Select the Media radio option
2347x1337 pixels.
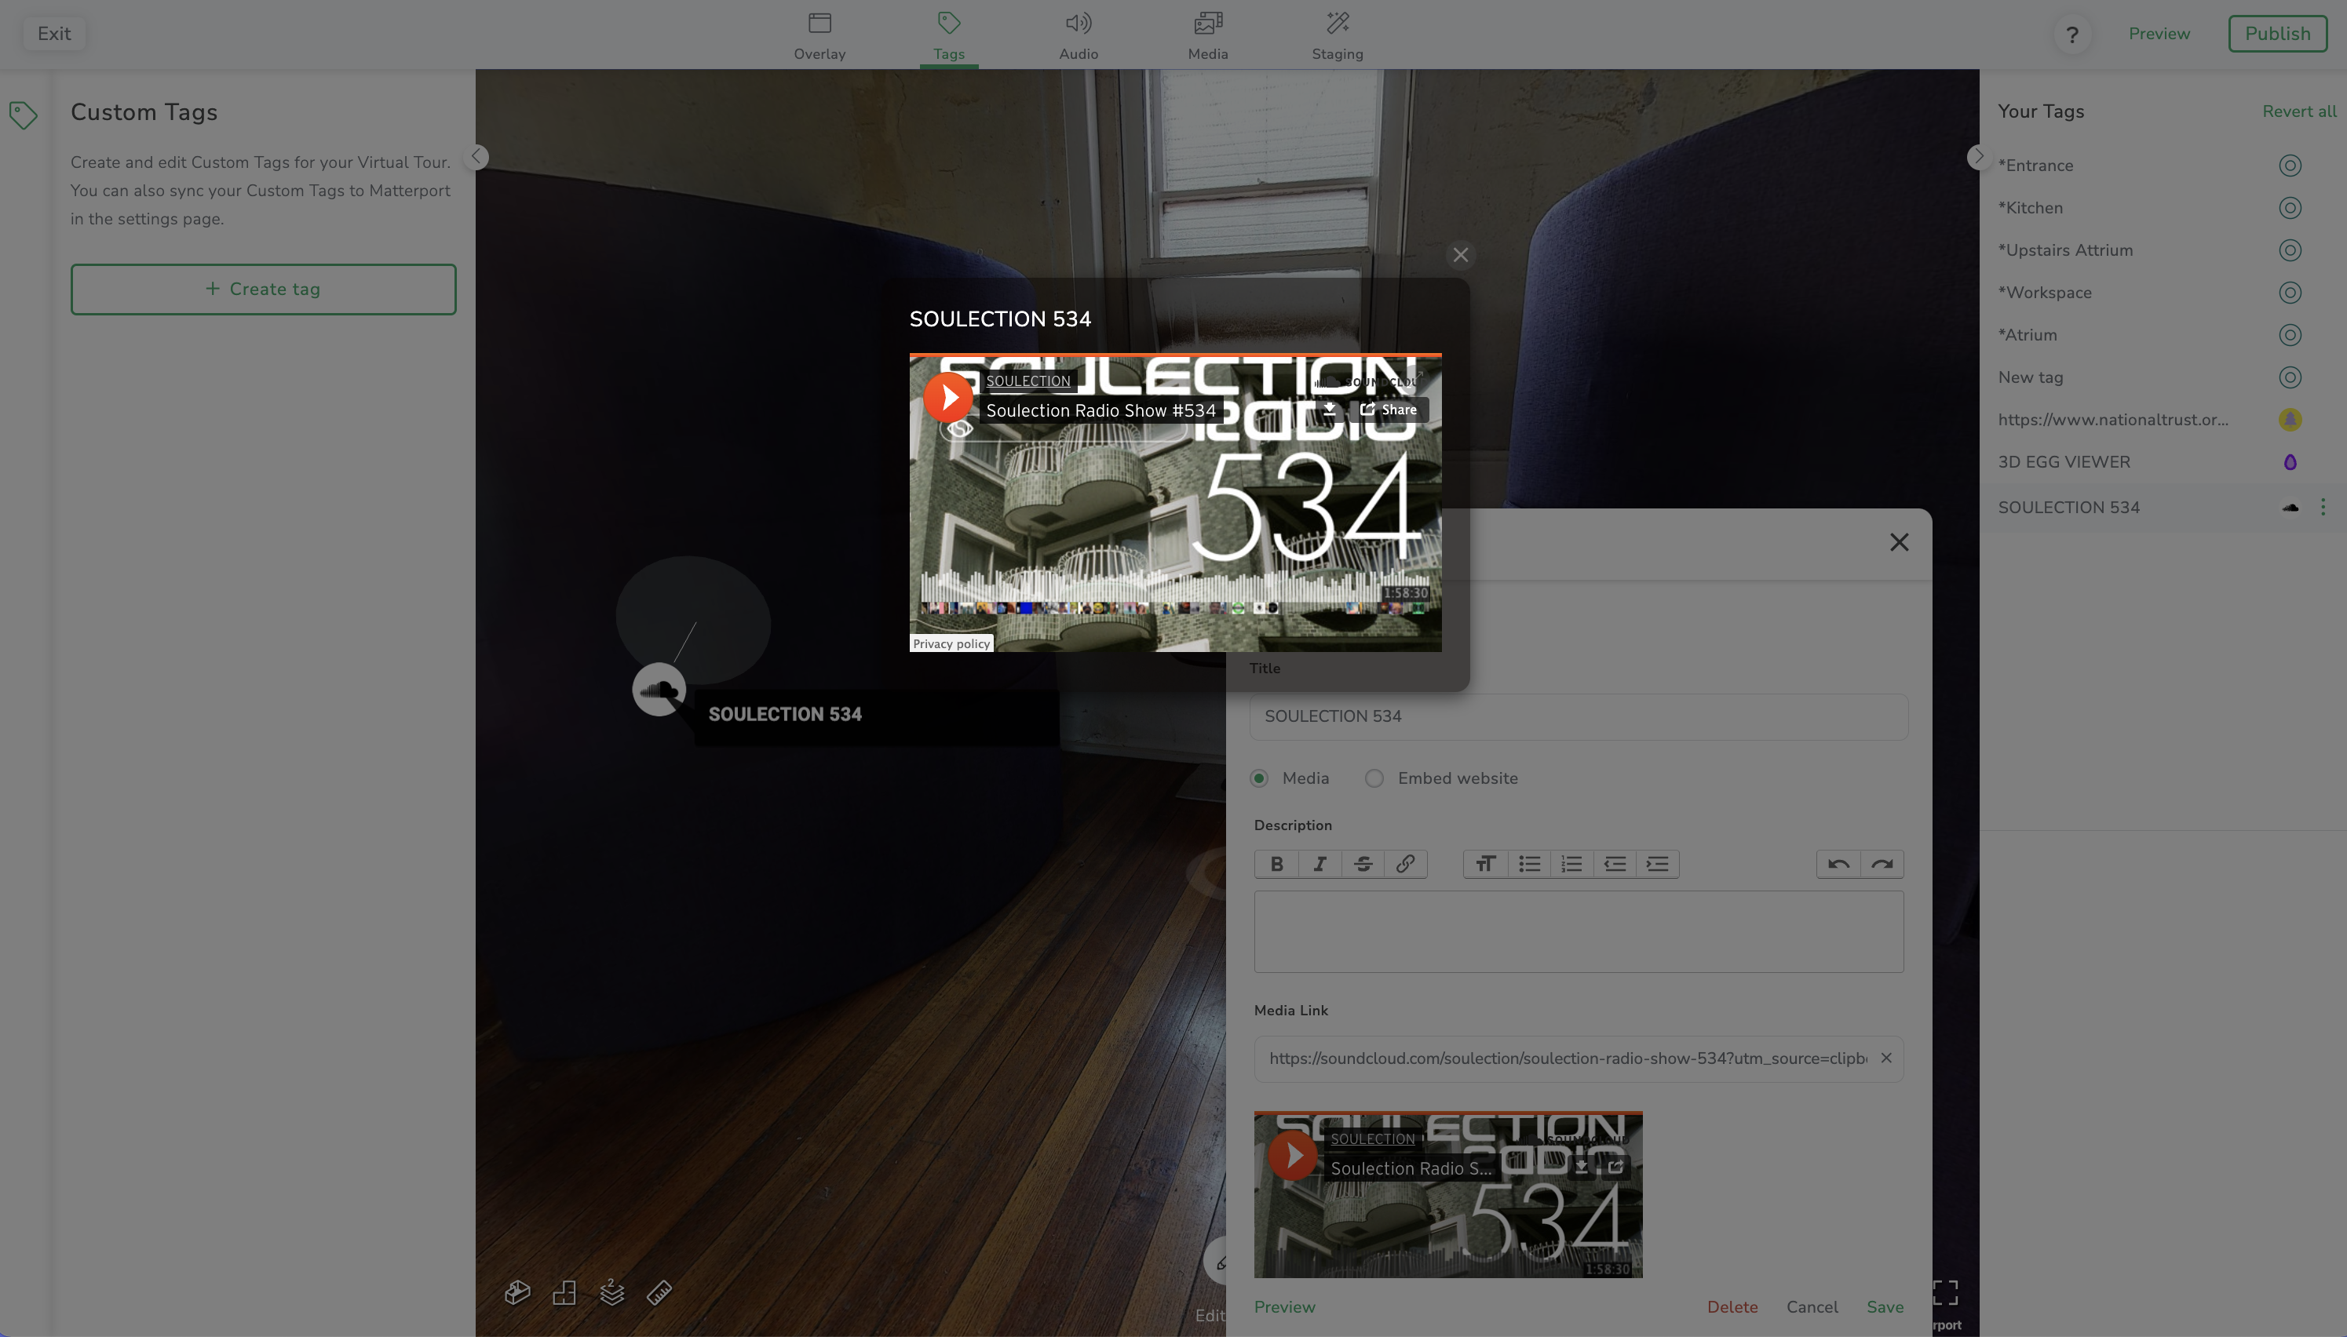1258,778
